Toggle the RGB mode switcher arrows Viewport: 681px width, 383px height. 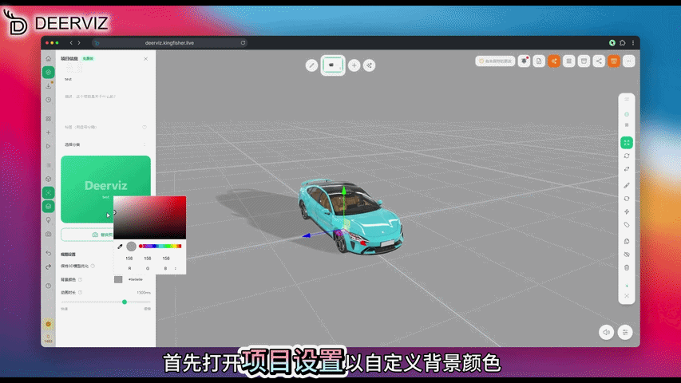(x=176, y=268)
